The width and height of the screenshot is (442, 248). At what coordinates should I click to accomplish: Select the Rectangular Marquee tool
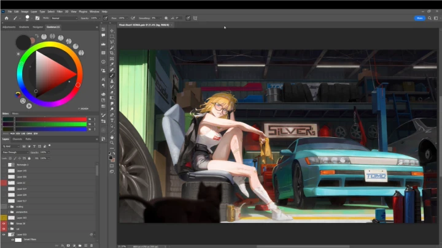tap(112, 36)
